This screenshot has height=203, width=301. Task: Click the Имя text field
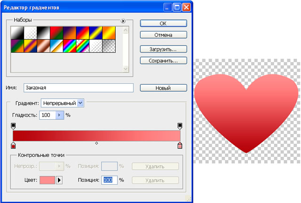pos(79,88)
